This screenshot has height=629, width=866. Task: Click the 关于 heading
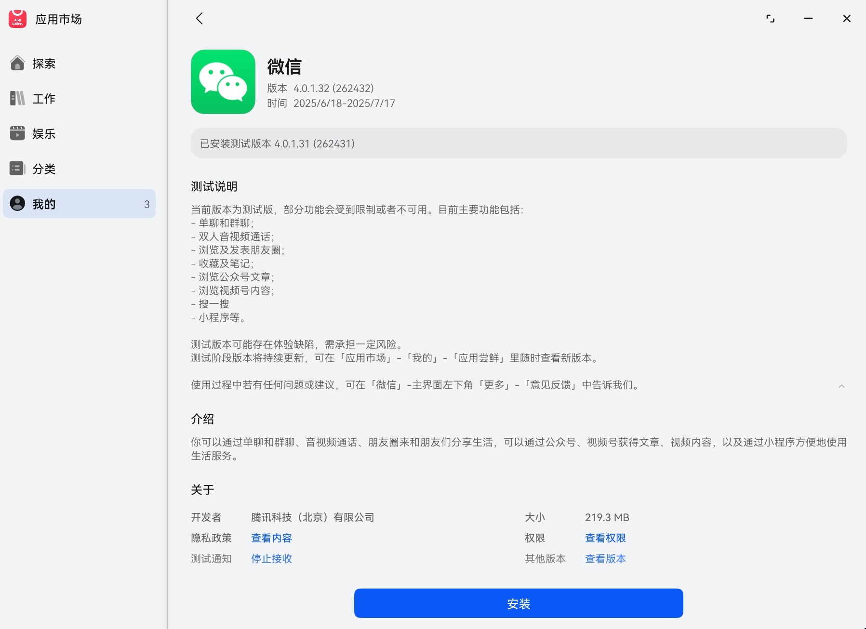pyautogui.click(x=202, y=490)
